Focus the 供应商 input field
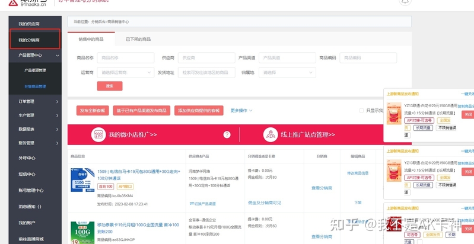The image size is (474, 244). 206,57
